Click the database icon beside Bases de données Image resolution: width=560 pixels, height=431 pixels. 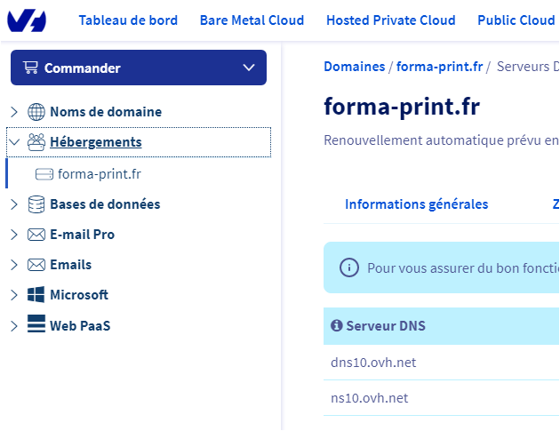[36, 204]
